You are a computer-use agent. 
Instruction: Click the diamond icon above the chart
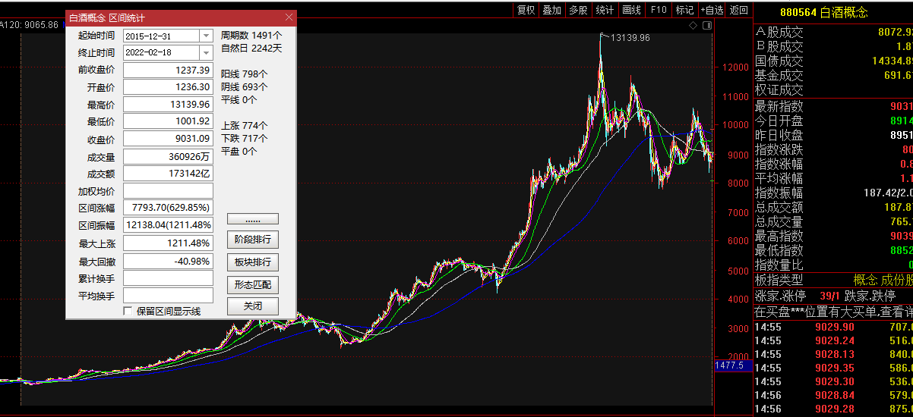pos(693,25)
